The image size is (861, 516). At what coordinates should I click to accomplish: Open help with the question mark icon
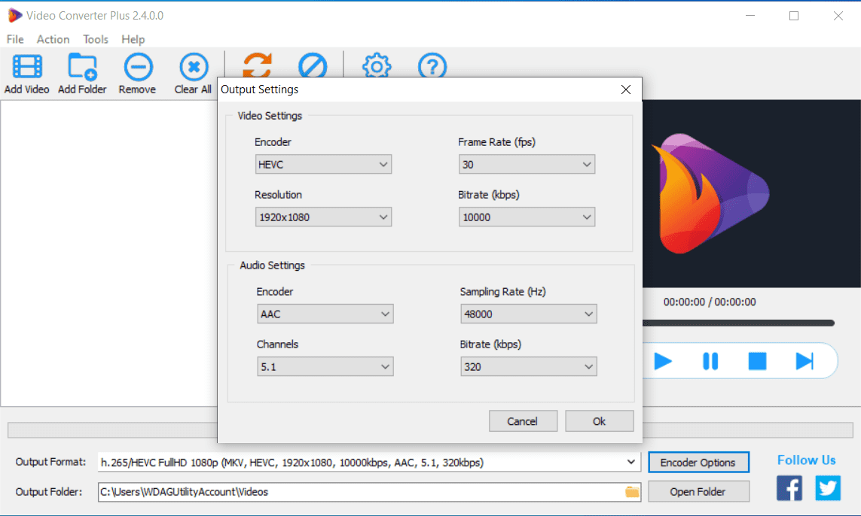432,65
